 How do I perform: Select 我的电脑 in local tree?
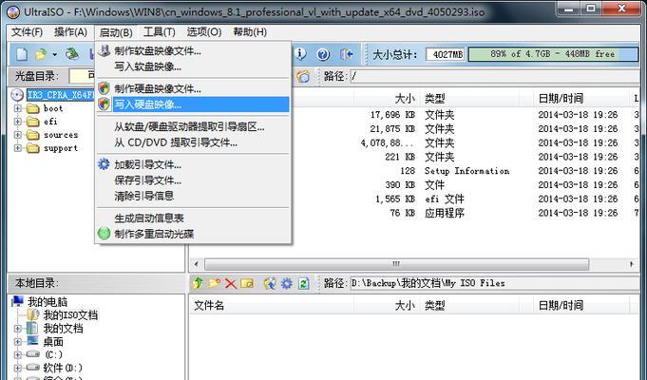point(48,302)
